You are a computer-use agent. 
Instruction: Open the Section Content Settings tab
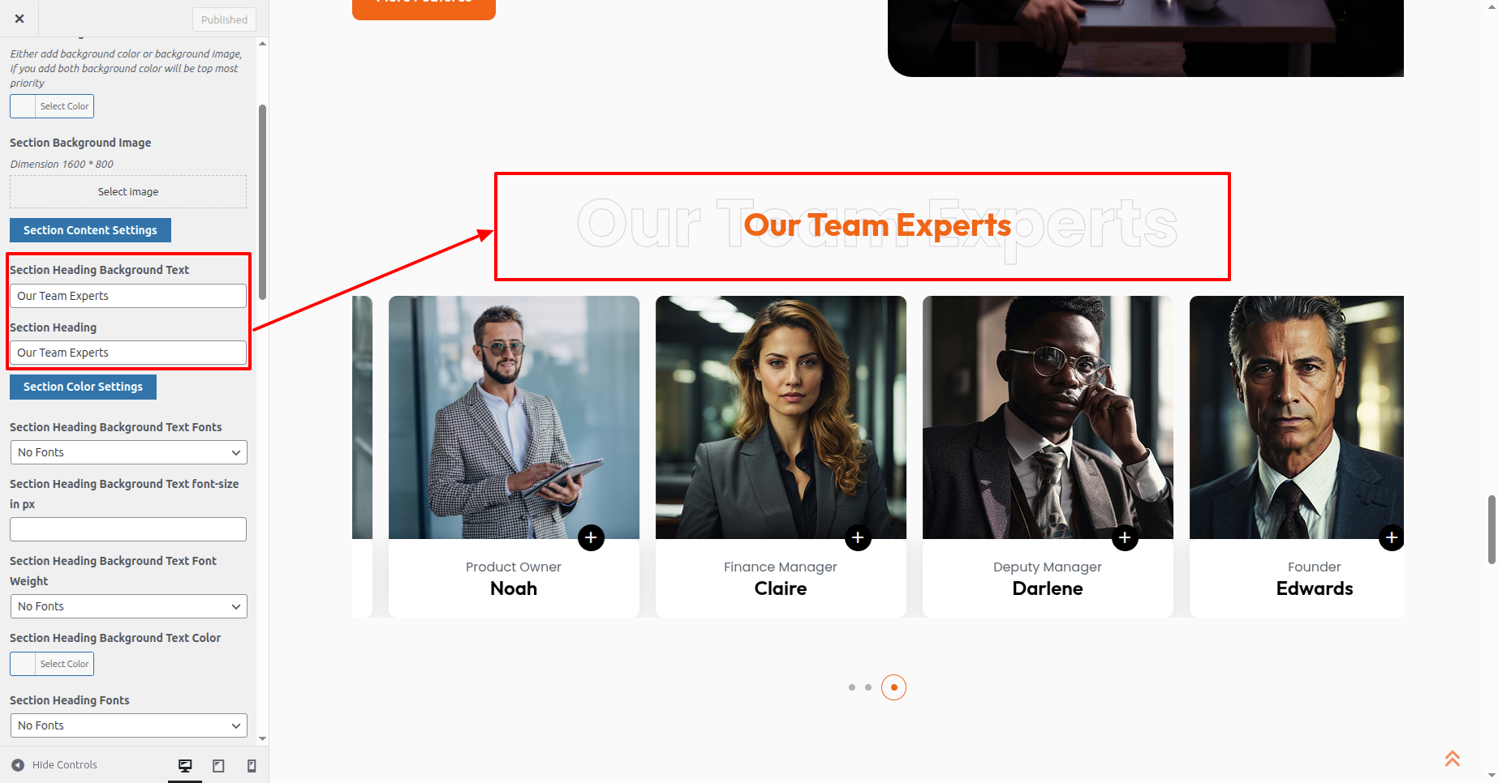[x=90, y=230]
